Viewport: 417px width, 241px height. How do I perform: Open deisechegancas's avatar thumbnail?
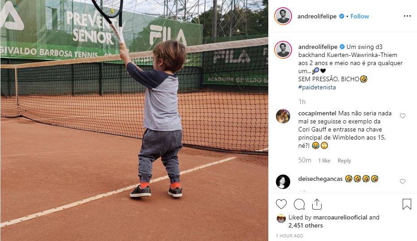[283, 182]
